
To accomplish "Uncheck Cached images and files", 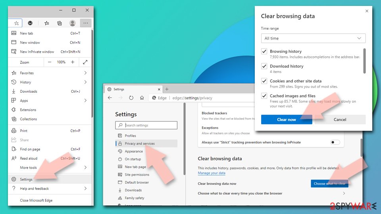I will tap(264, 96).
